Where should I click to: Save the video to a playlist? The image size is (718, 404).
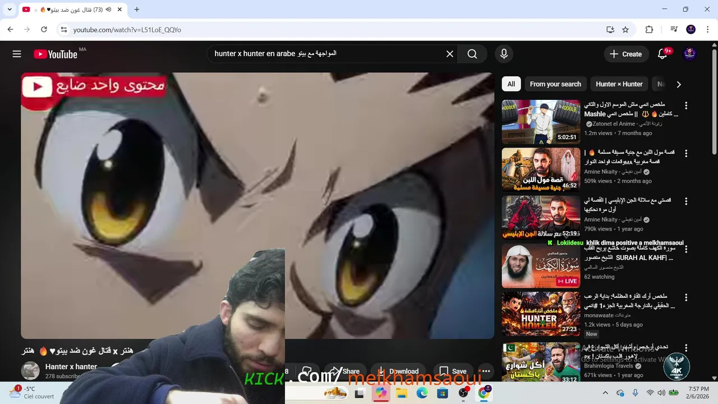pos(453,371)
